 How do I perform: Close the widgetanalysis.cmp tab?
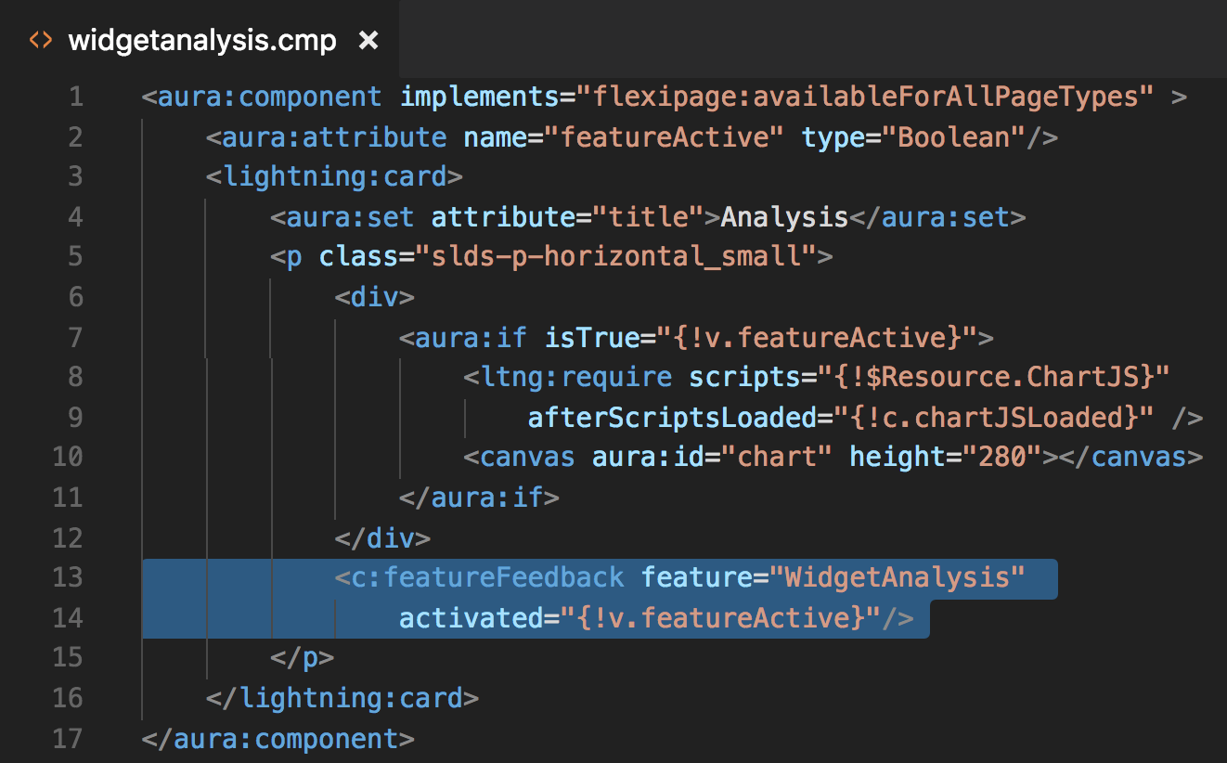pyautogui.click(x=368, y=40)
